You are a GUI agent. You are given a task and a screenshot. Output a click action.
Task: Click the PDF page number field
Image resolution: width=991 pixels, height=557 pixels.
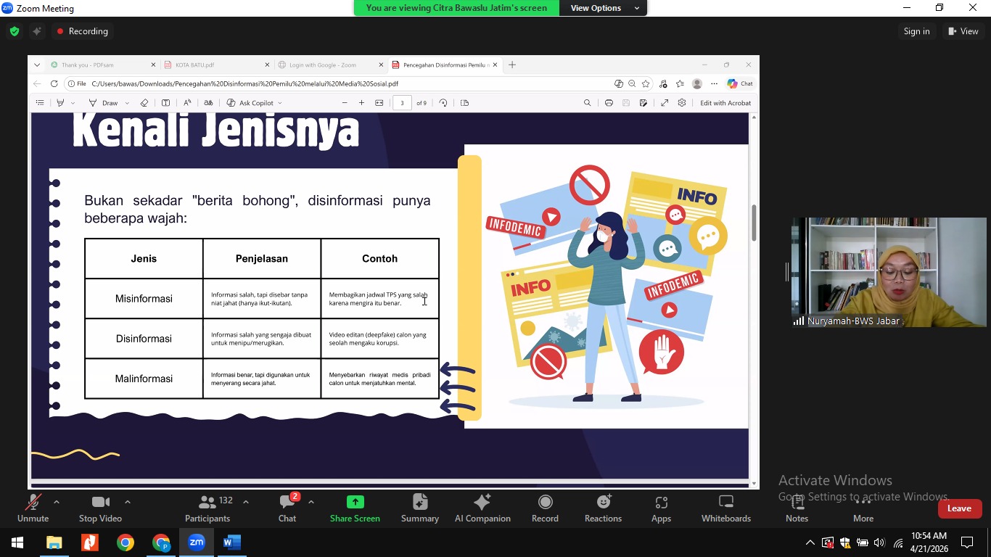point(402,103)
